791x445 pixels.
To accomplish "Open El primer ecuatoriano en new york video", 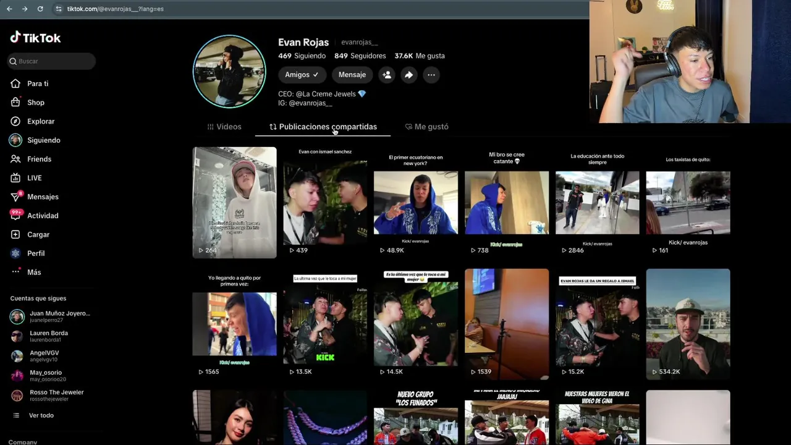I will [416, 202].
